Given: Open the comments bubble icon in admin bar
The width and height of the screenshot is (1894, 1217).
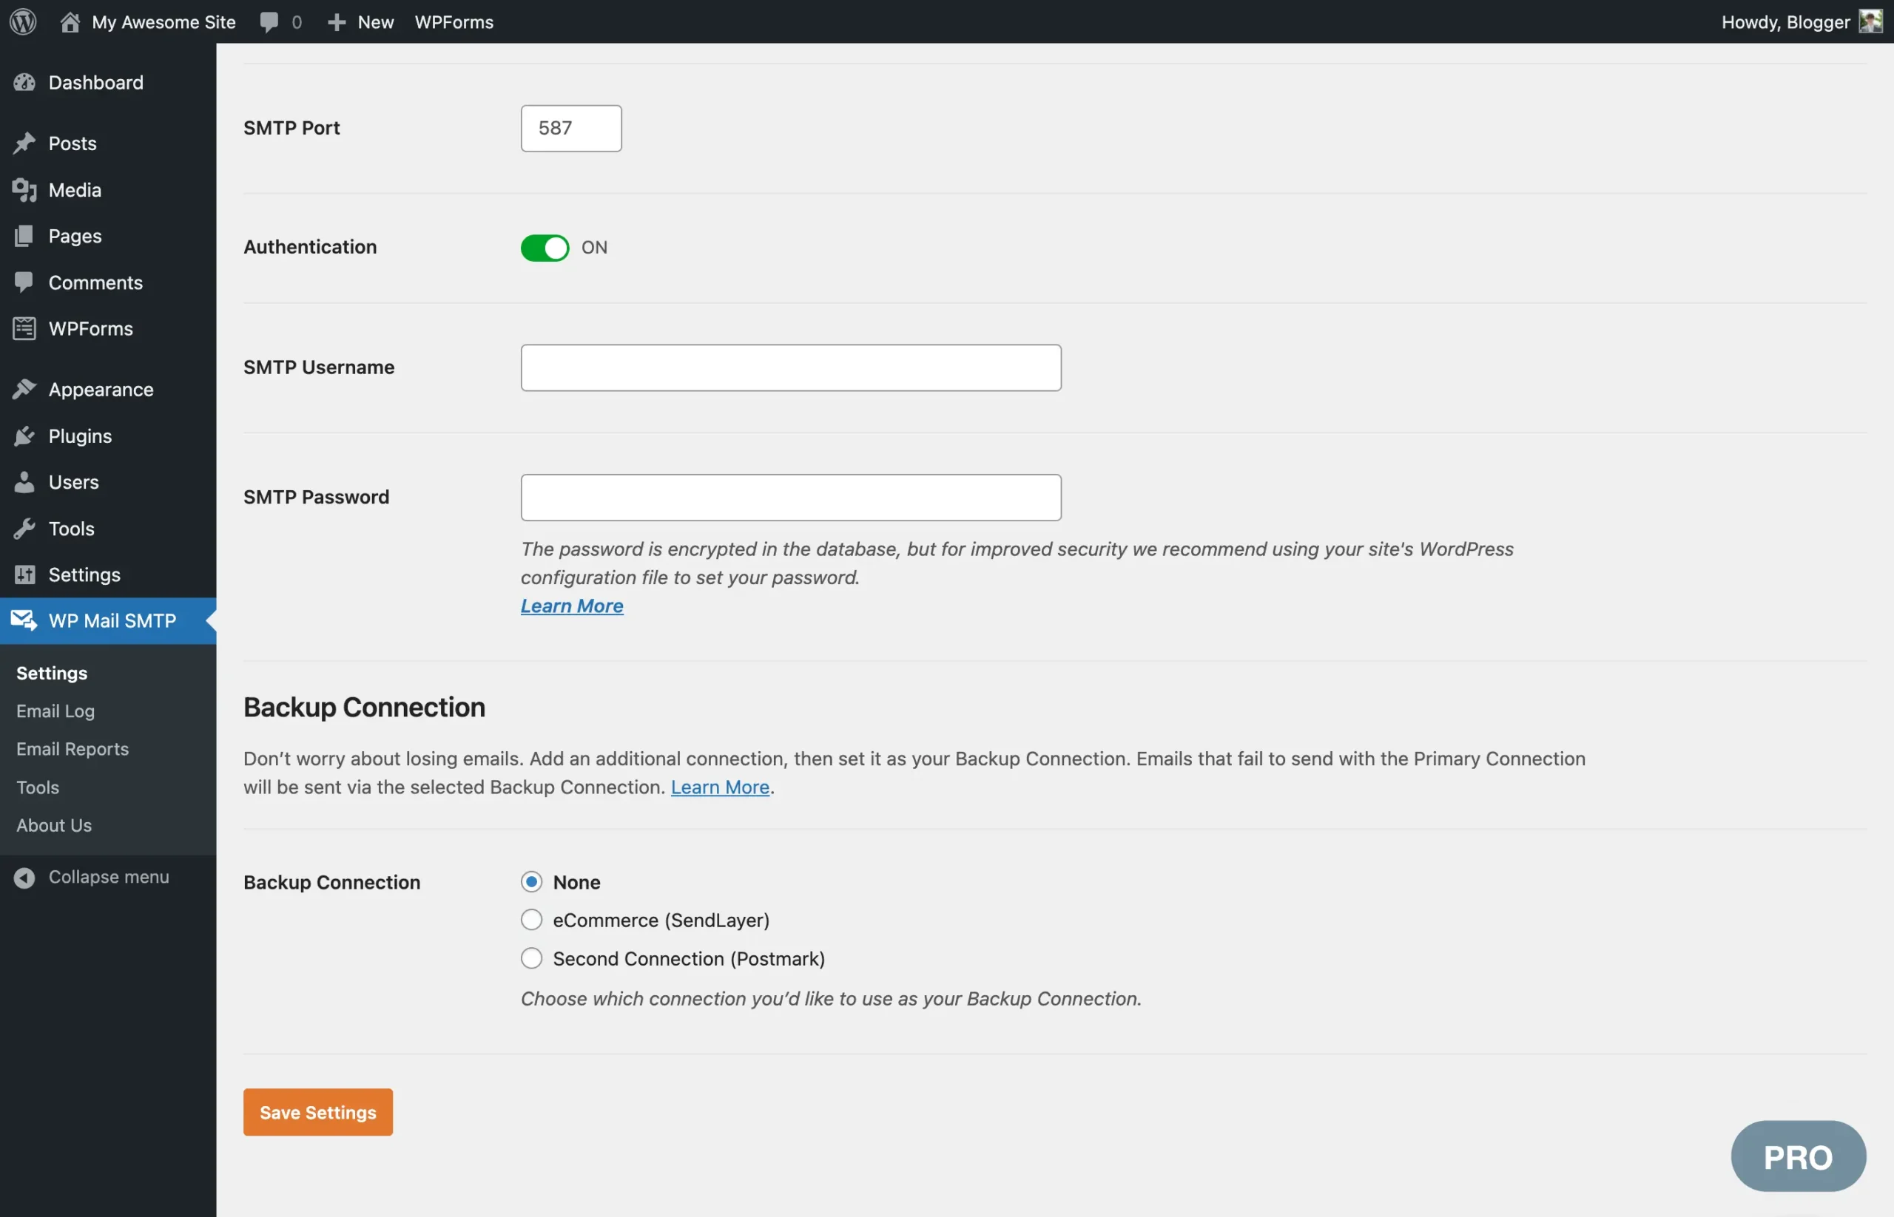Looking at the screenshot, I should [x=269, y=21].
